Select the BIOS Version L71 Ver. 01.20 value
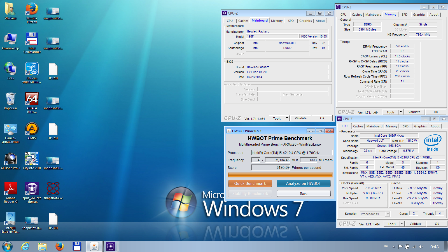The height and width of the screenshot is (252, 448). 287,72
